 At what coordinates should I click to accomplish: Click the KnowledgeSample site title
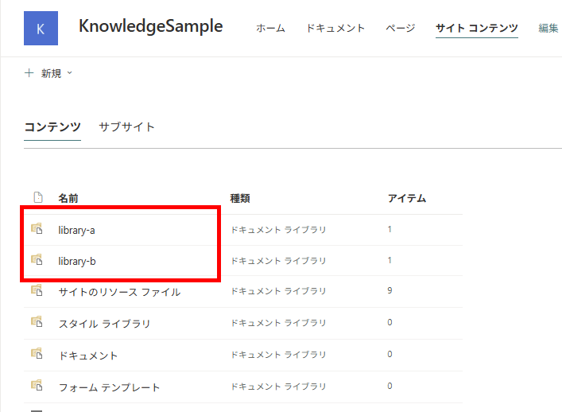pyautogui.click(x=150, y=26)
